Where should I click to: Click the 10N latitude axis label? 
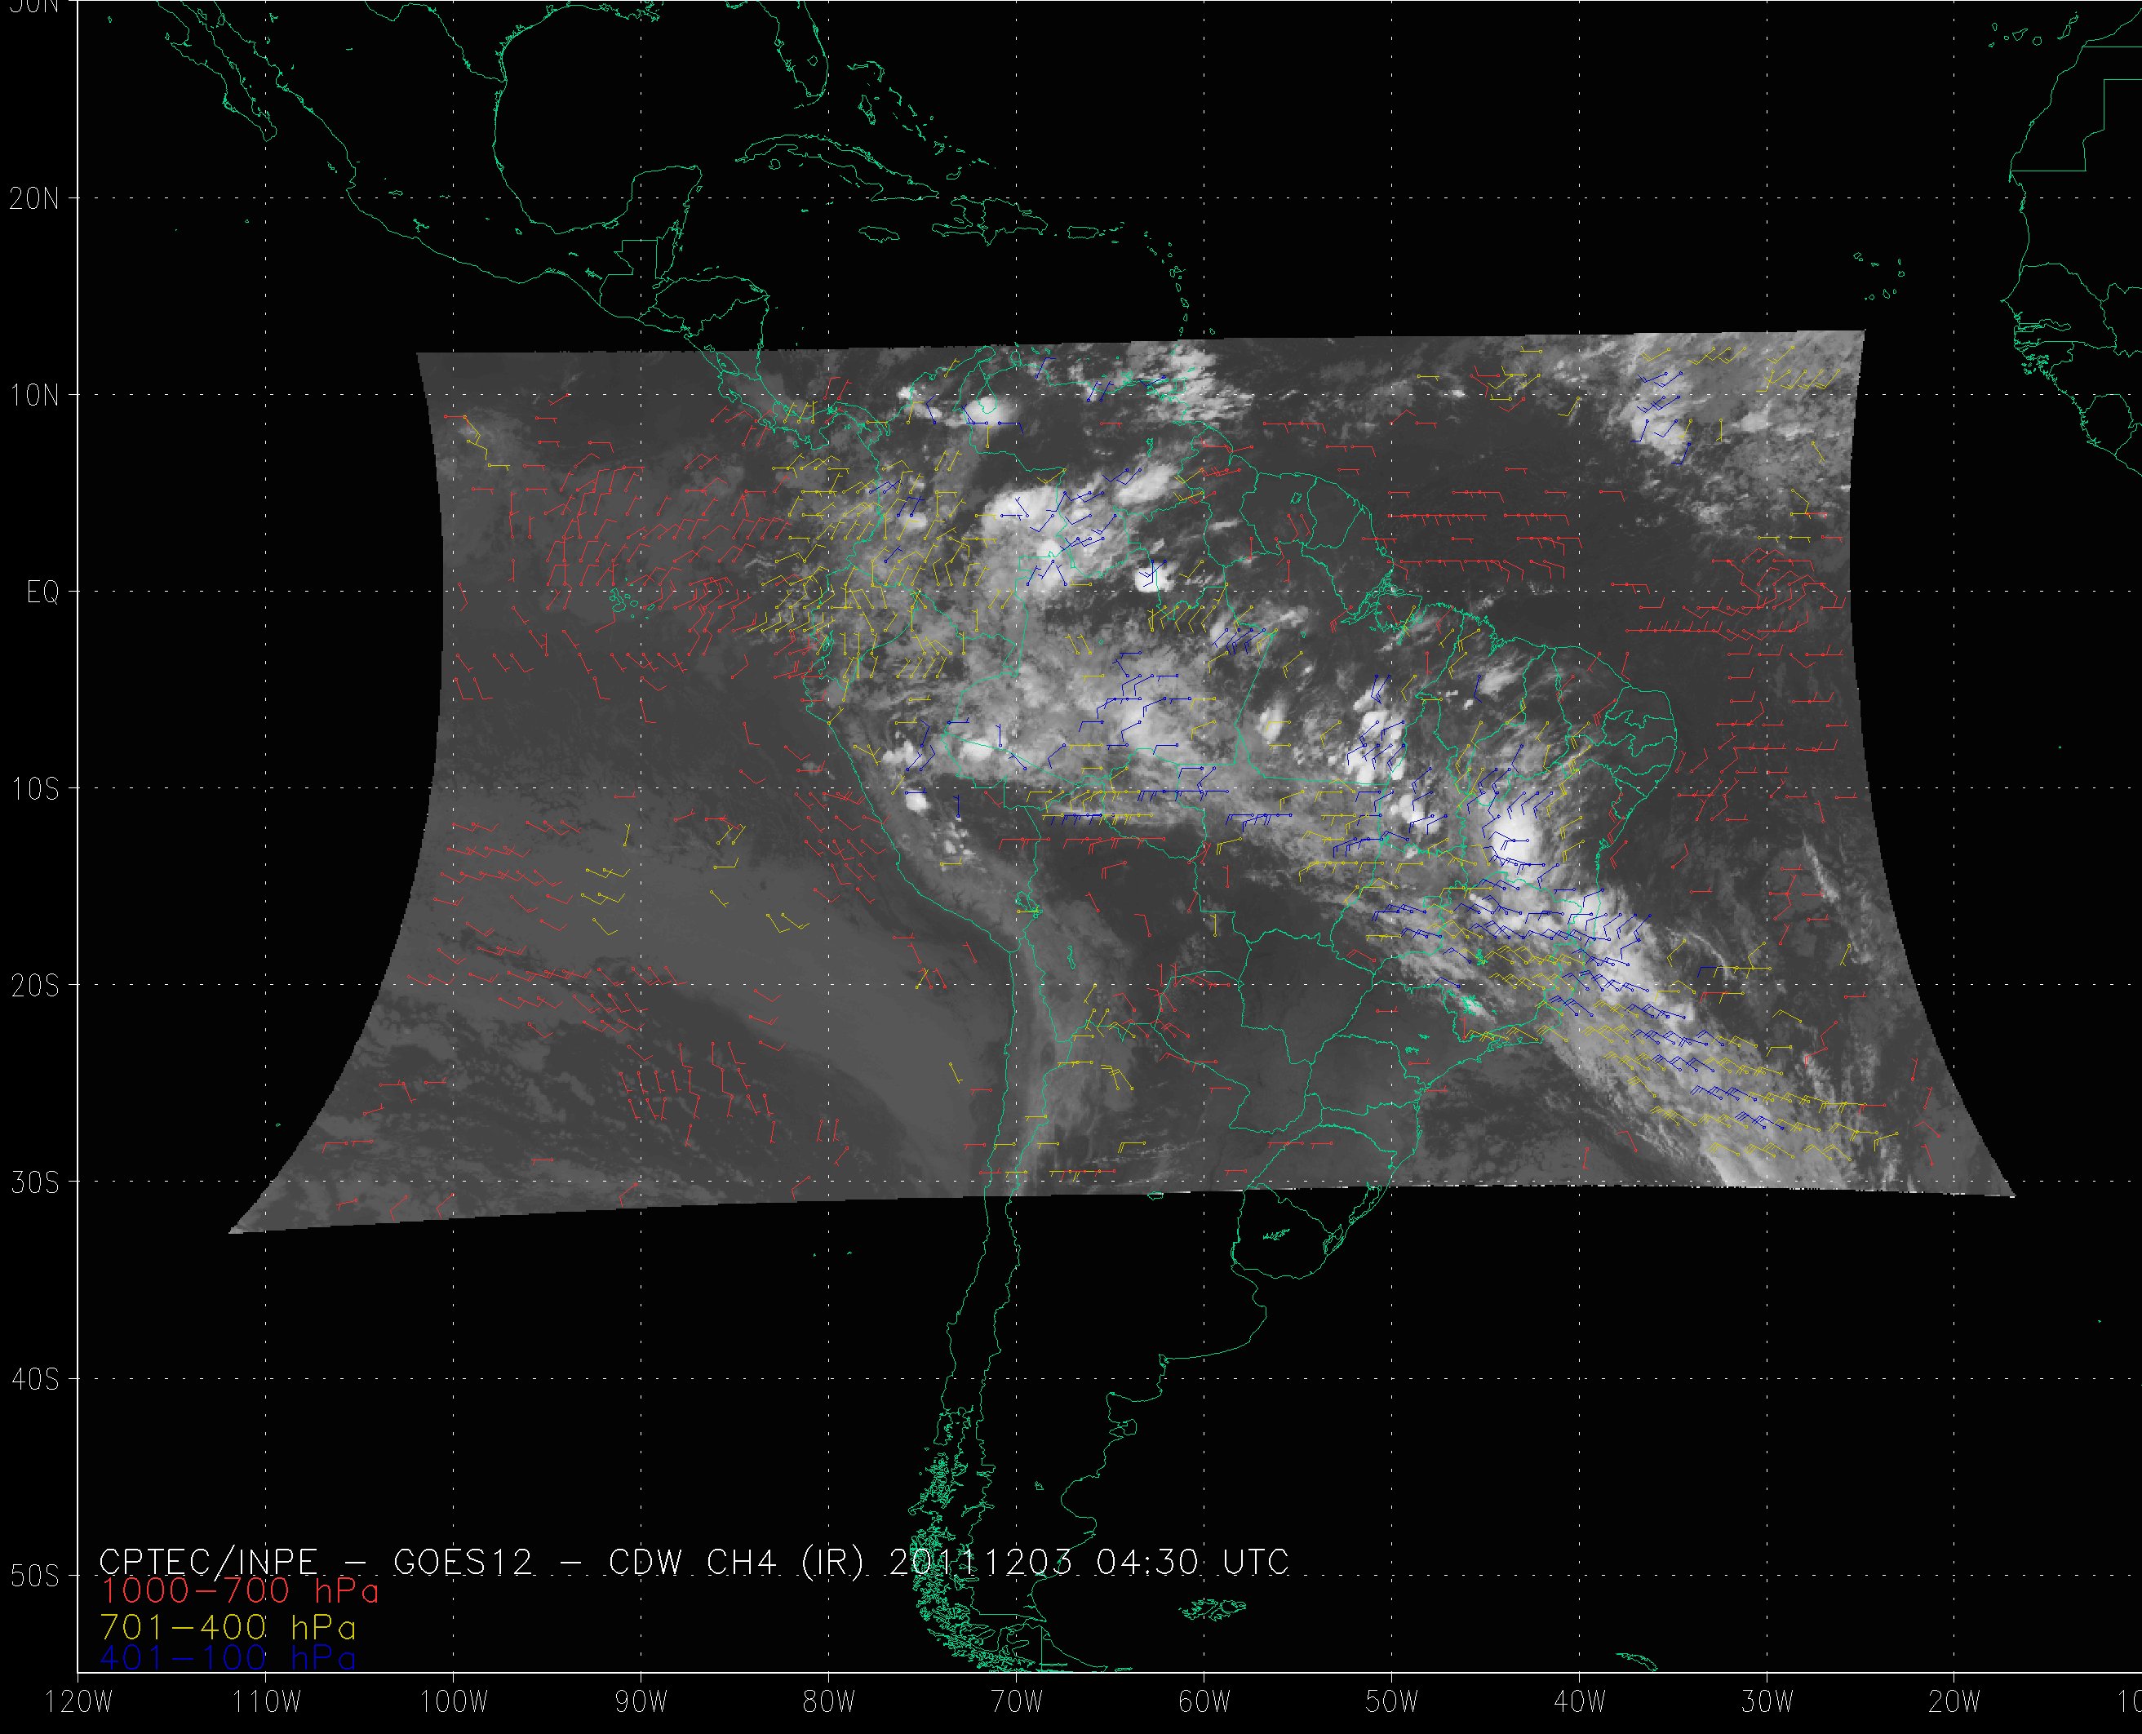tap(34, 397)
